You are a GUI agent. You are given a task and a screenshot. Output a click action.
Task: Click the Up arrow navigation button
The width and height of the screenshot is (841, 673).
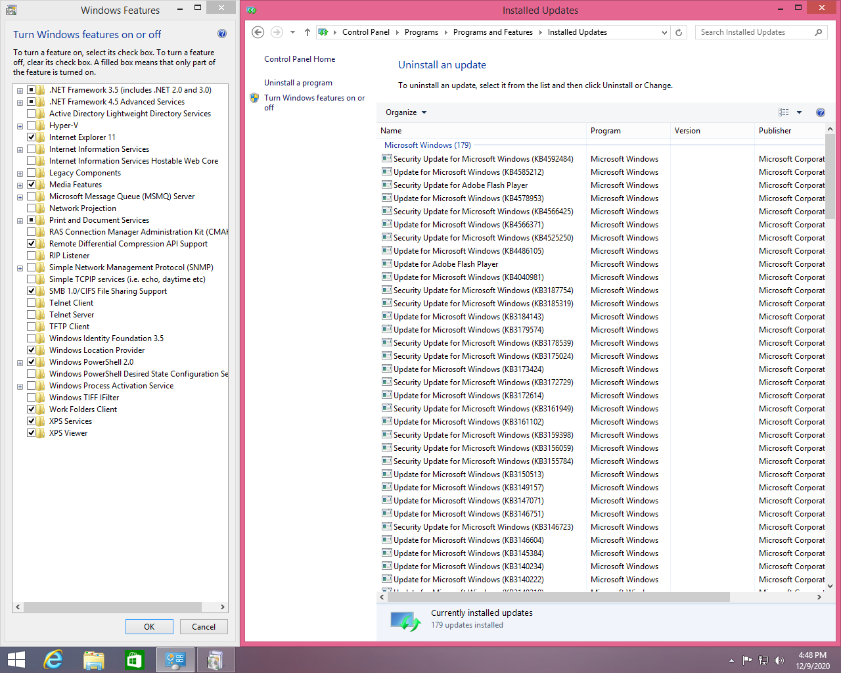(x=307, y=32)
